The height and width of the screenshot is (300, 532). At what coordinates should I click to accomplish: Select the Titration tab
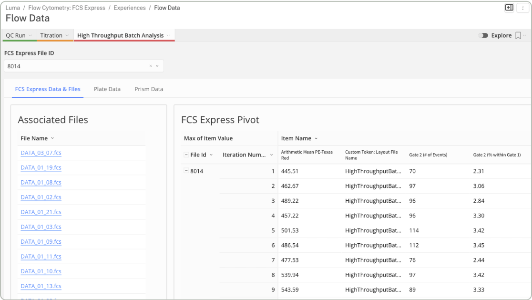click(51, 36)
